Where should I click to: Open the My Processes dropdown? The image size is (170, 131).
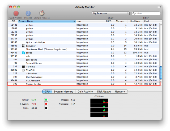[x=111, y=13]
